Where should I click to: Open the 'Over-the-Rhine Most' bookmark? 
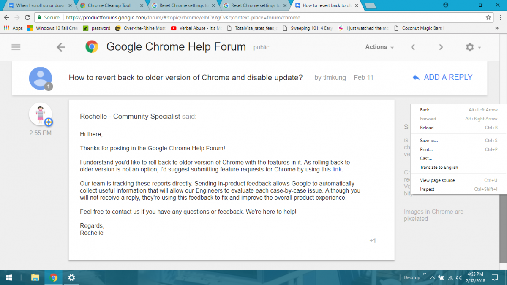pyautogui.click(x=140, y=28)
